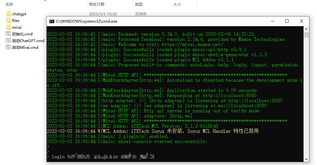
Task: Click 'Application started in 0.09 seconds.' line
Action: 153,90
